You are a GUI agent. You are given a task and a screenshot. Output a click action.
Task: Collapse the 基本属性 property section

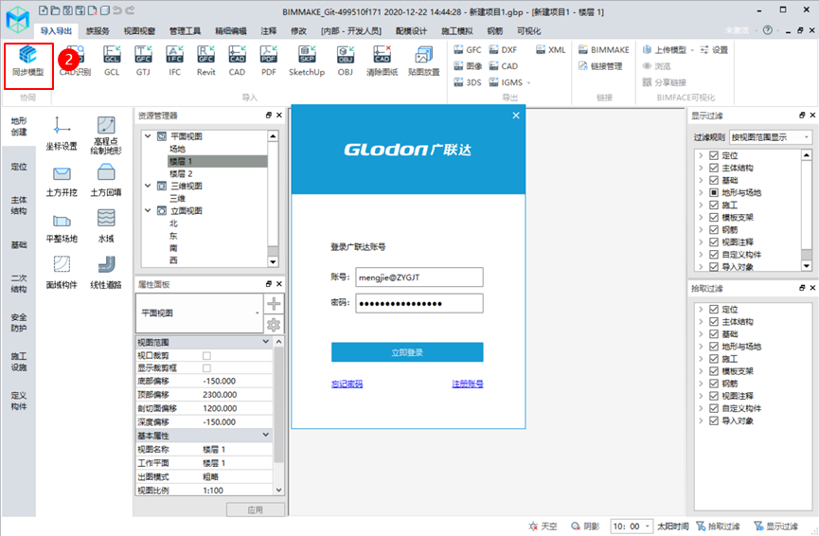tap(266, 435)
